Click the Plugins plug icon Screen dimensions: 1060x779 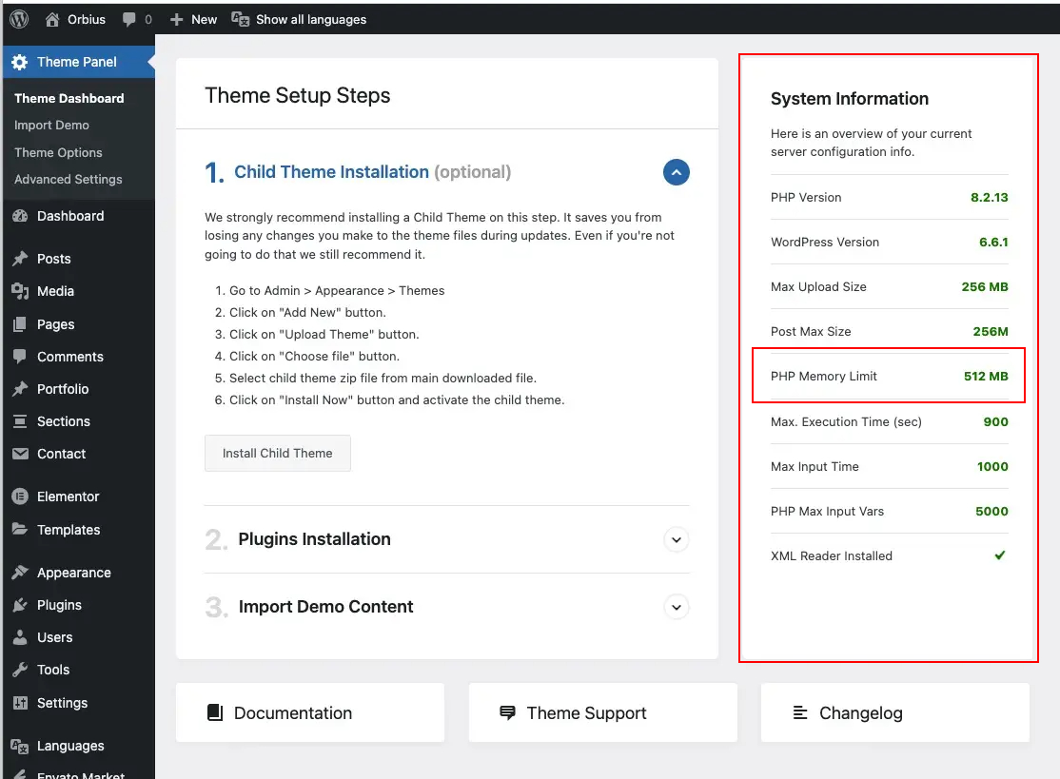point(20,605)
